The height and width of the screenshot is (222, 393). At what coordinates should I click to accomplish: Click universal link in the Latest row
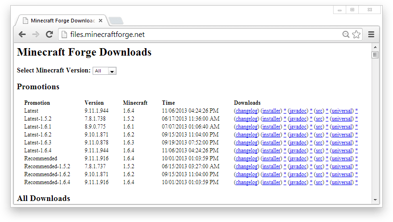tap(342, 111)
